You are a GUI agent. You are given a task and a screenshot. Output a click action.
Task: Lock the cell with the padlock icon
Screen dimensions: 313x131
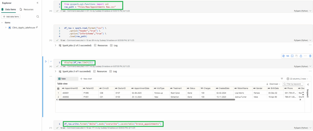point(301,56)
